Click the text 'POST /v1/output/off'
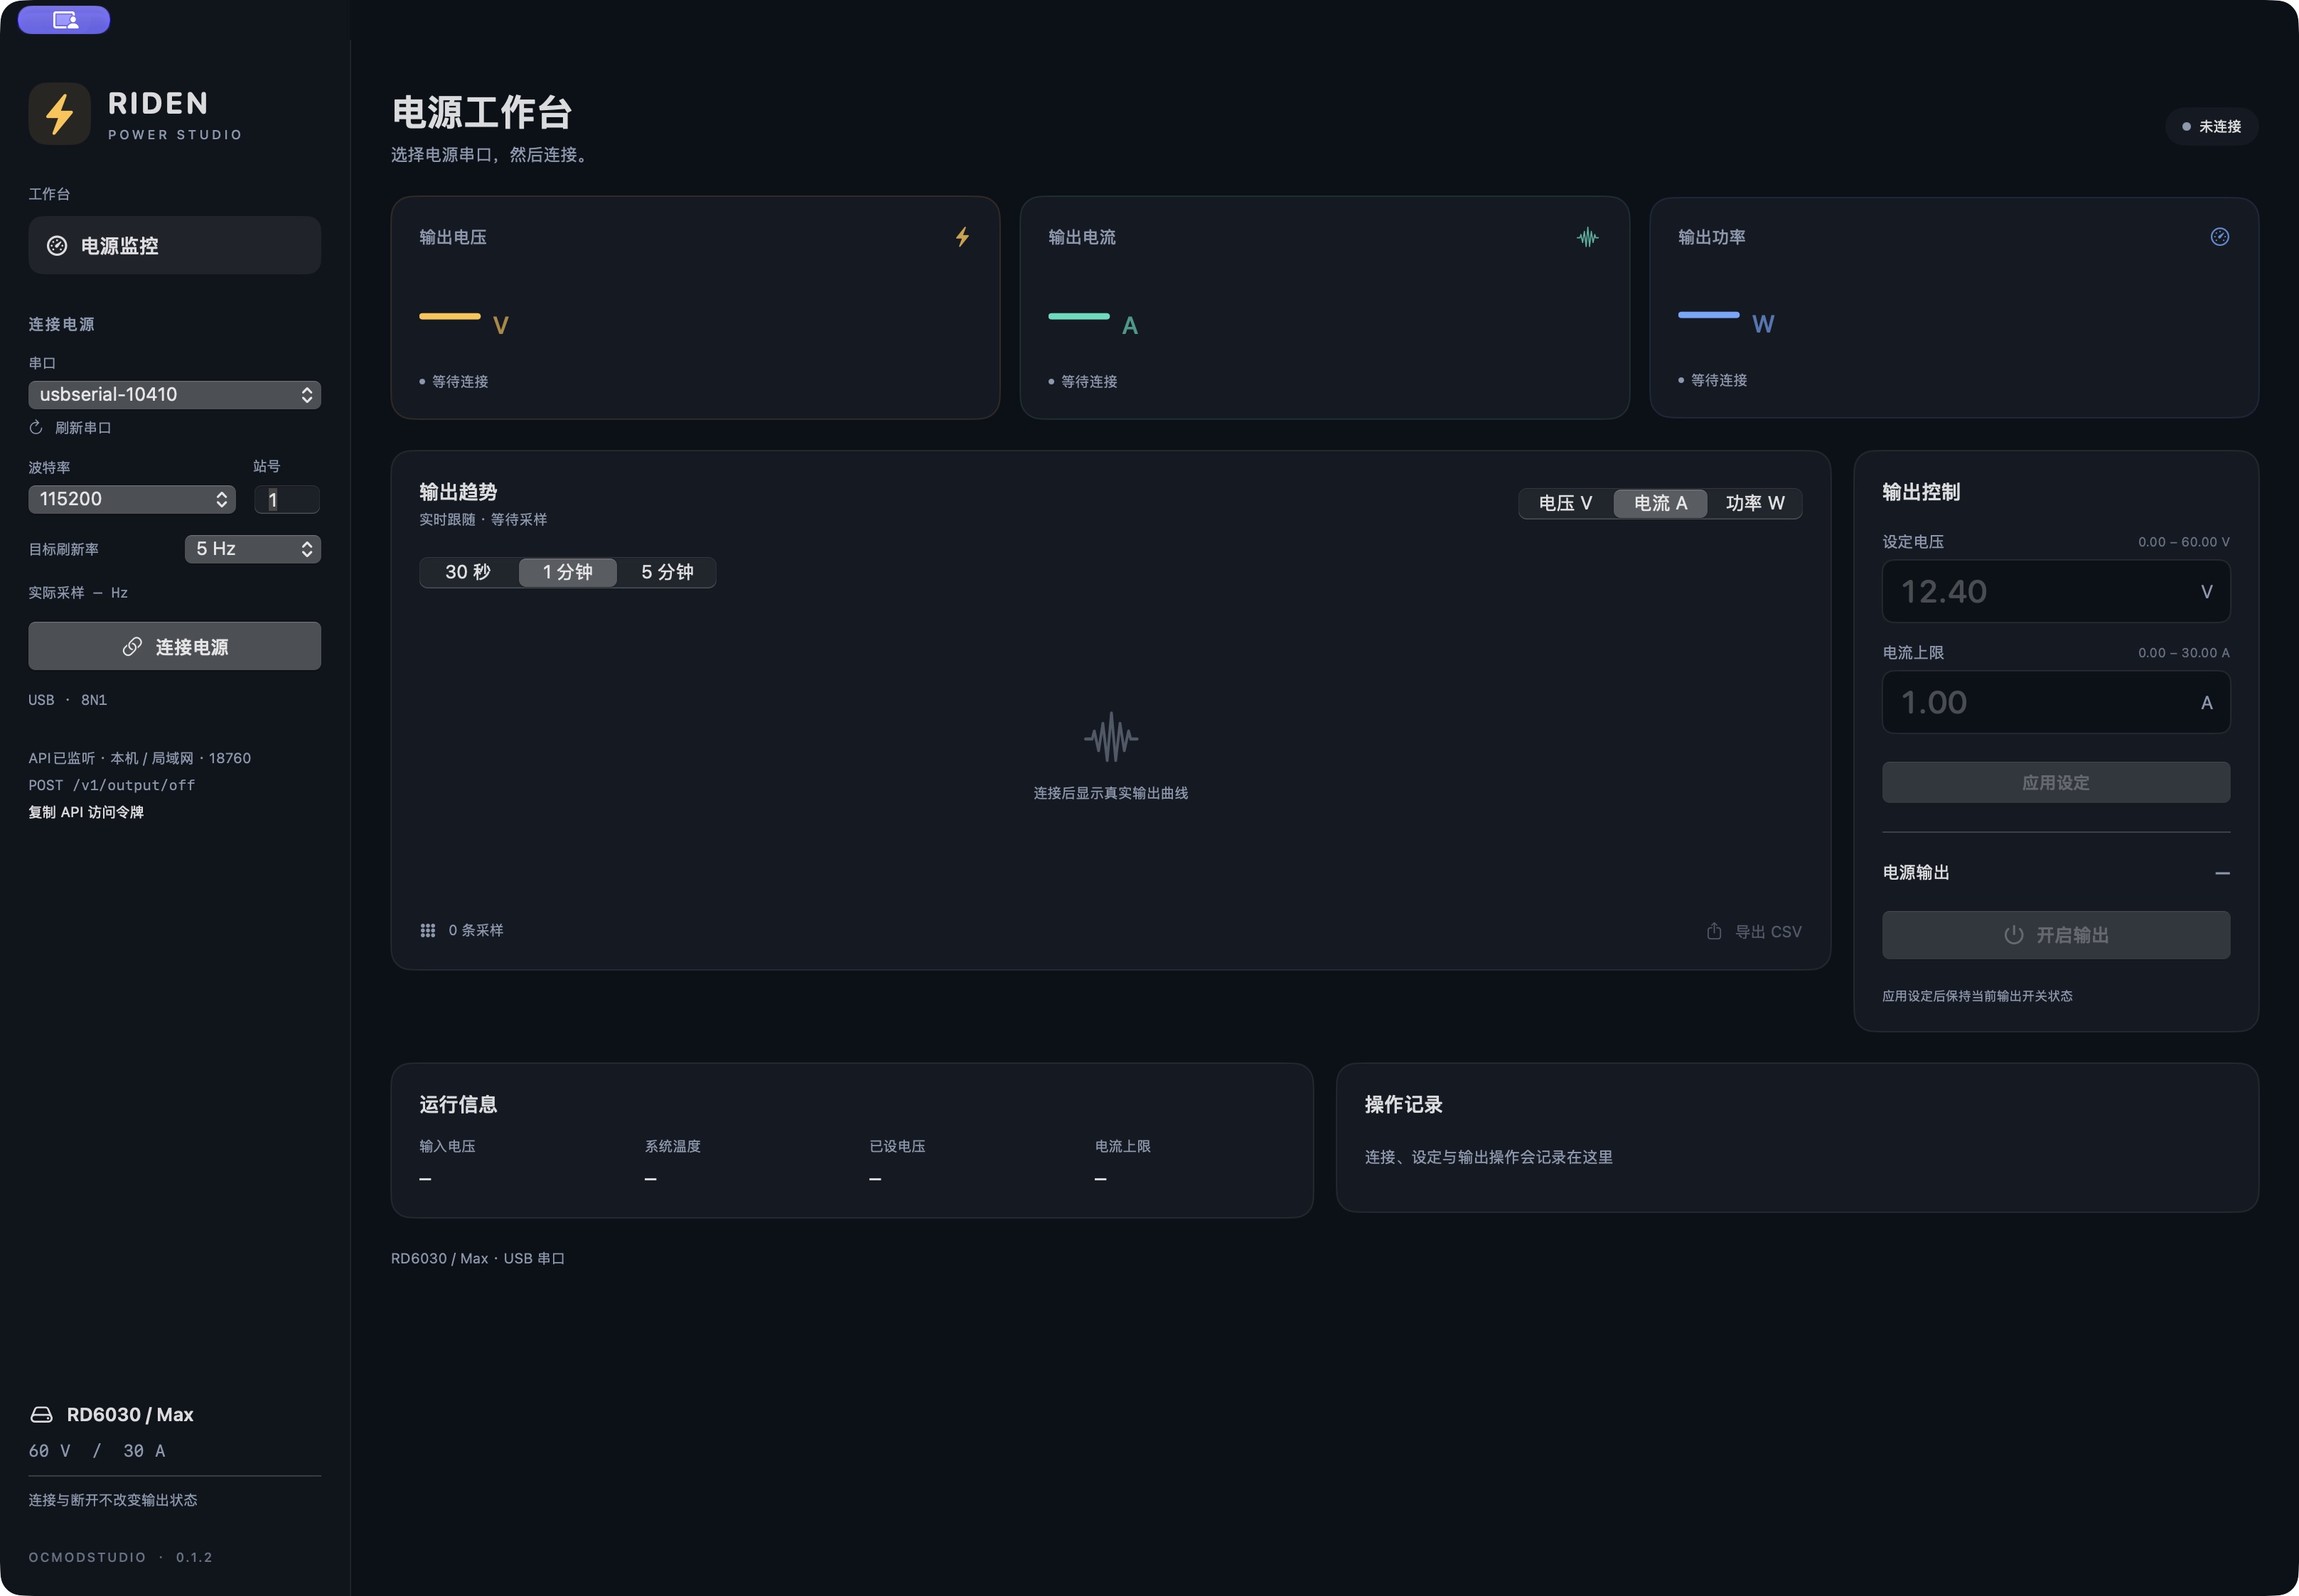 (112, 786)
